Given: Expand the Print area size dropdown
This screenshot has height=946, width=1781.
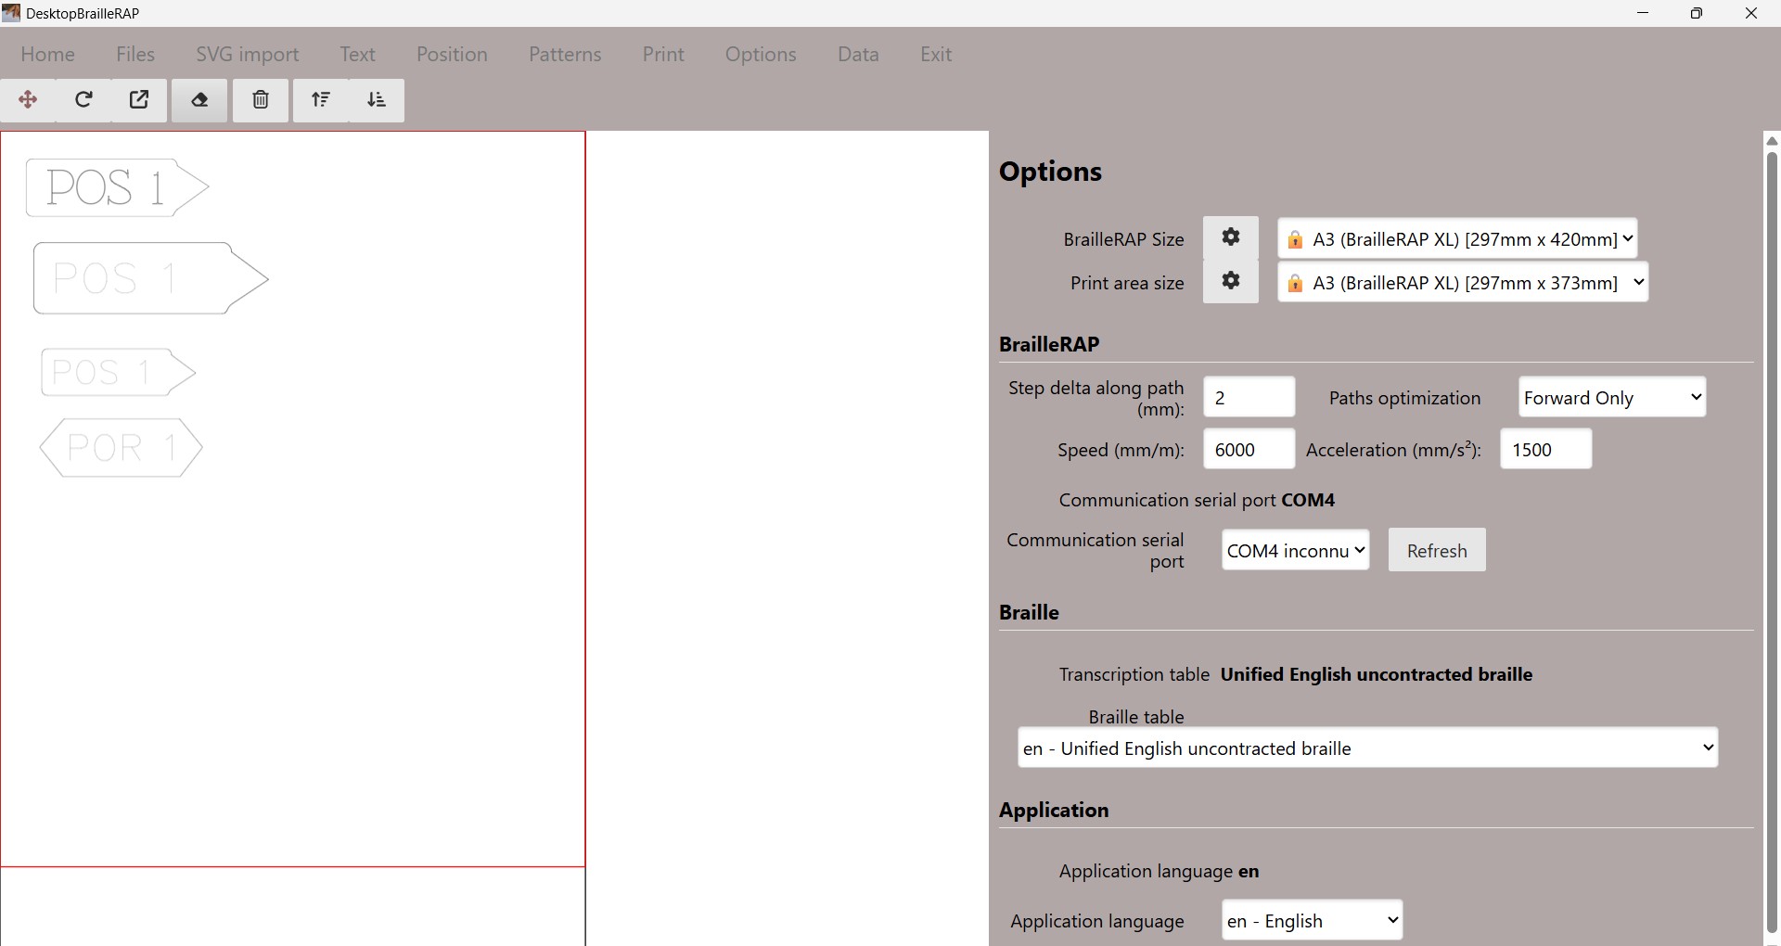Looking at the screenshot, I should [x=1463, y=282].
